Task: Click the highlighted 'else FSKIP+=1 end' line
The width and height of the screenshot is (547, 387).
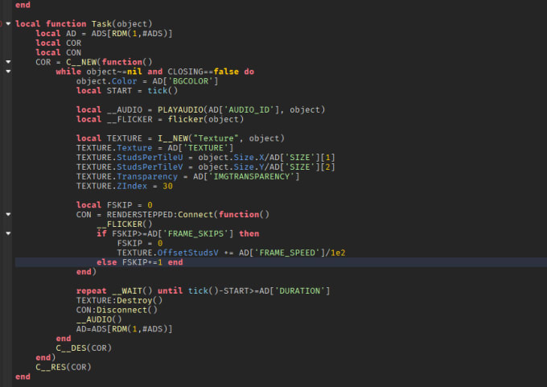Action: click(139, 262)
